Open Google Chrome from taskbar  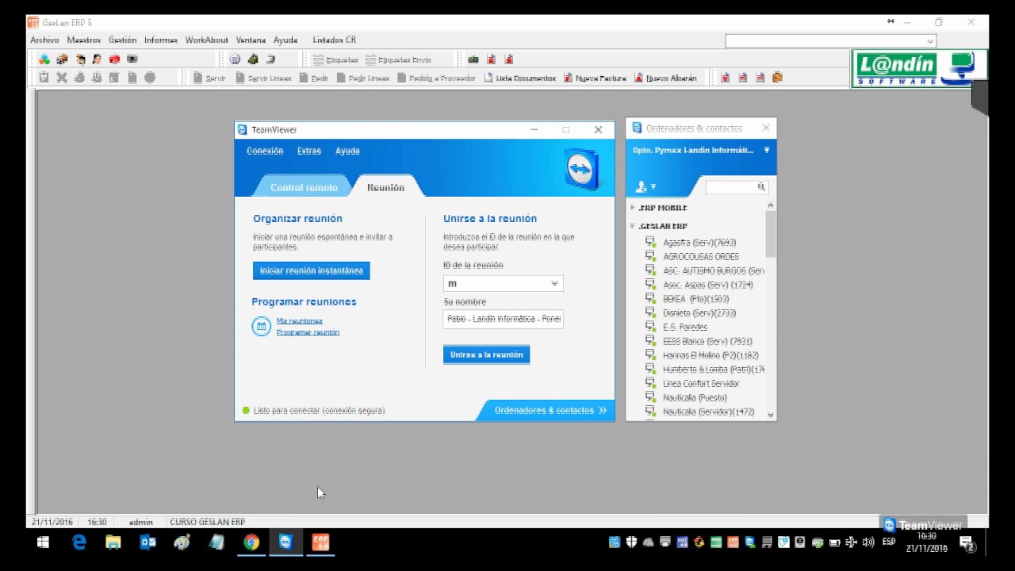(x=251, y=542)
